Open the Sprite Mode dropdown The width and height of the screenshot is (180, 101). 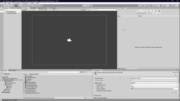154,83
